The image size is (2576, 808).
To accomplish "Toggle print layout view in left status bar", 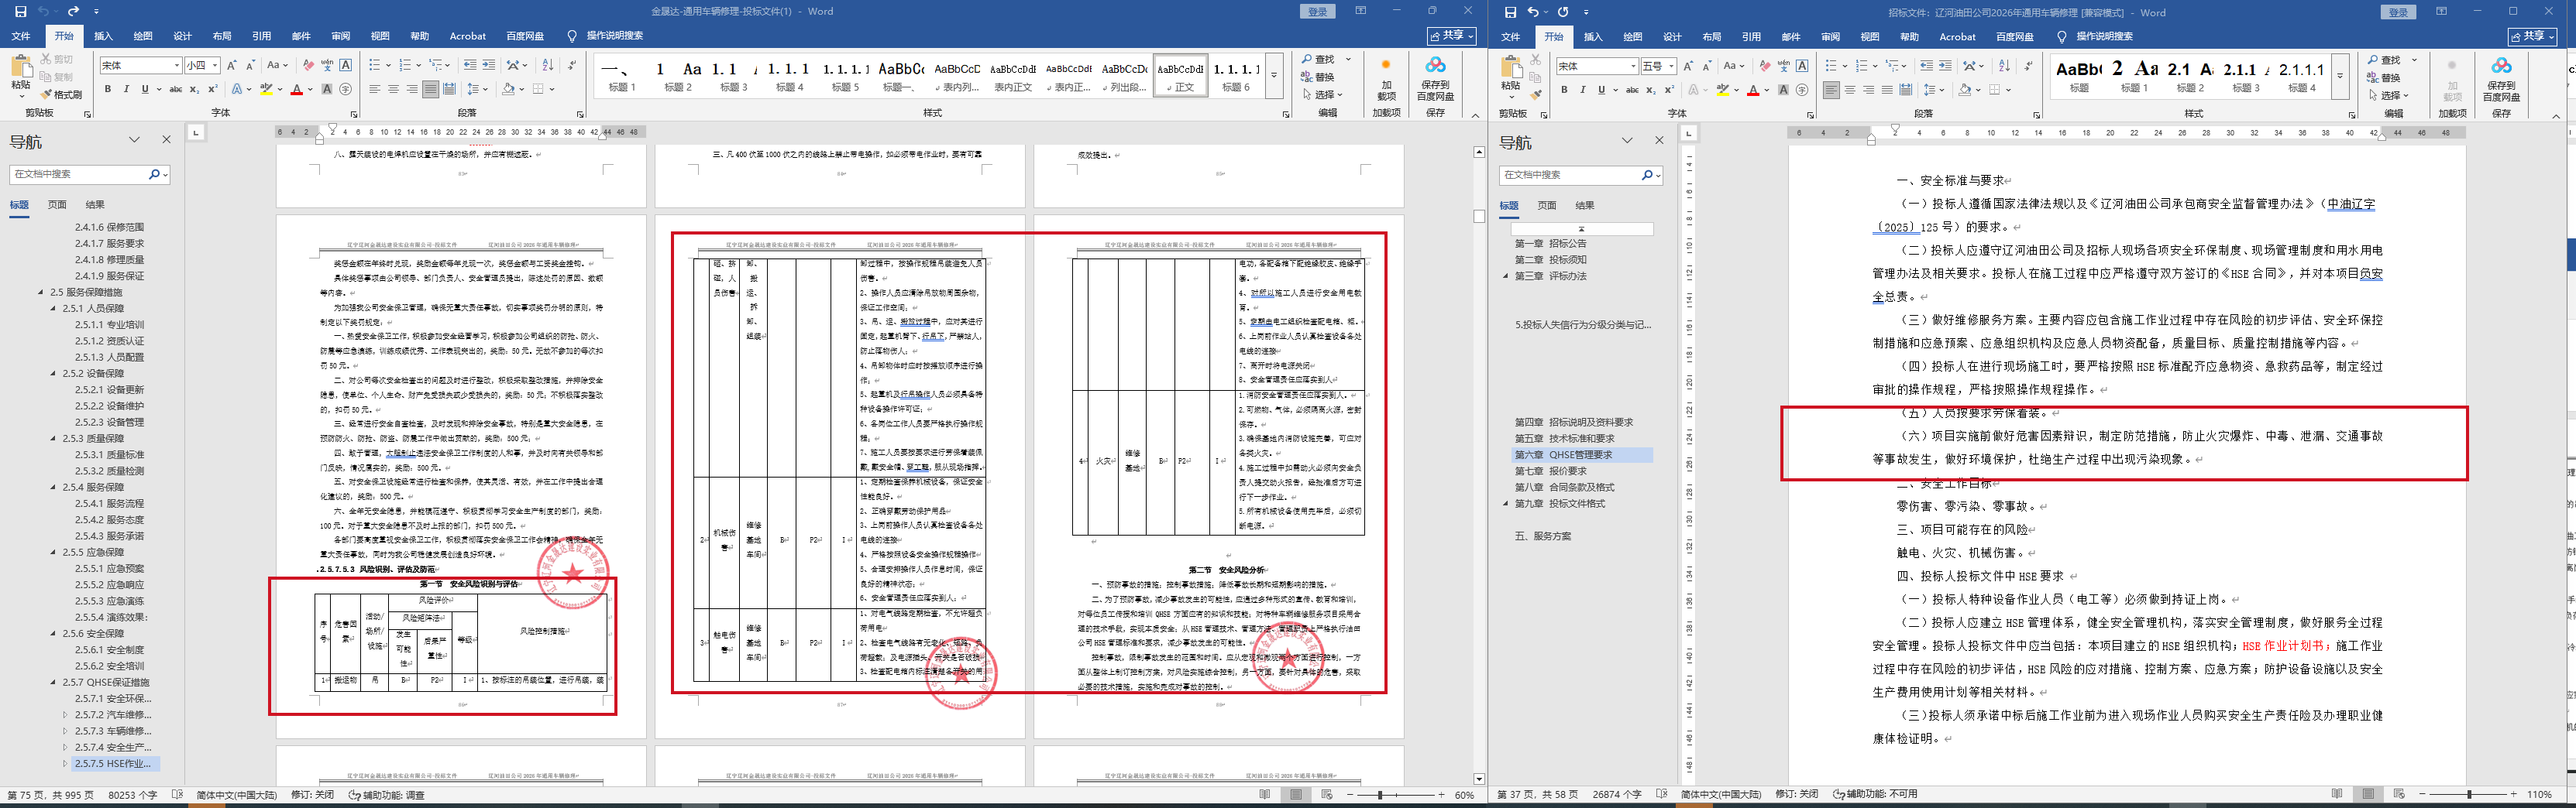I will (1296, 795).
